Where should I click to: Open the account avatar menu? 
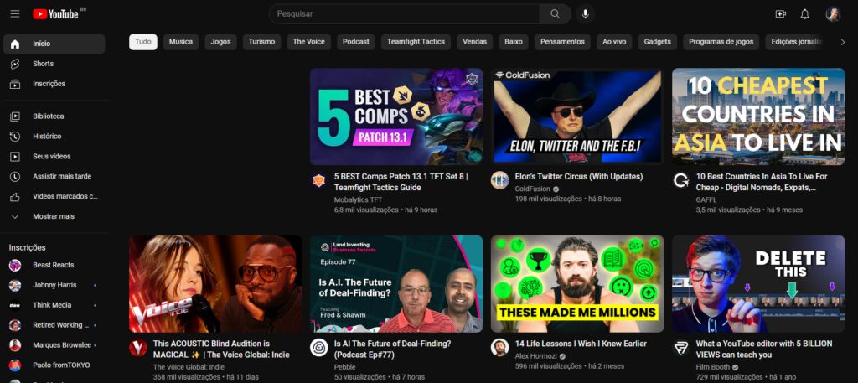(x=834, y=14)
